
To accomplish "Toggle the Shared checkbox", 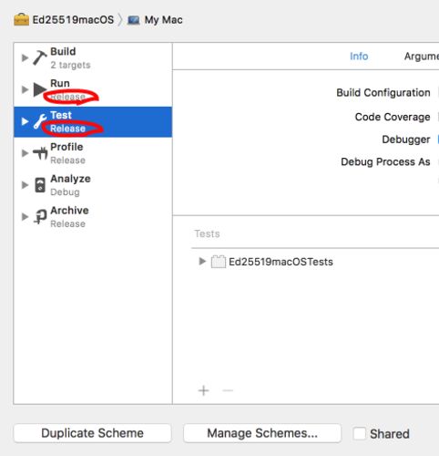I will click(x=360, y=433).
